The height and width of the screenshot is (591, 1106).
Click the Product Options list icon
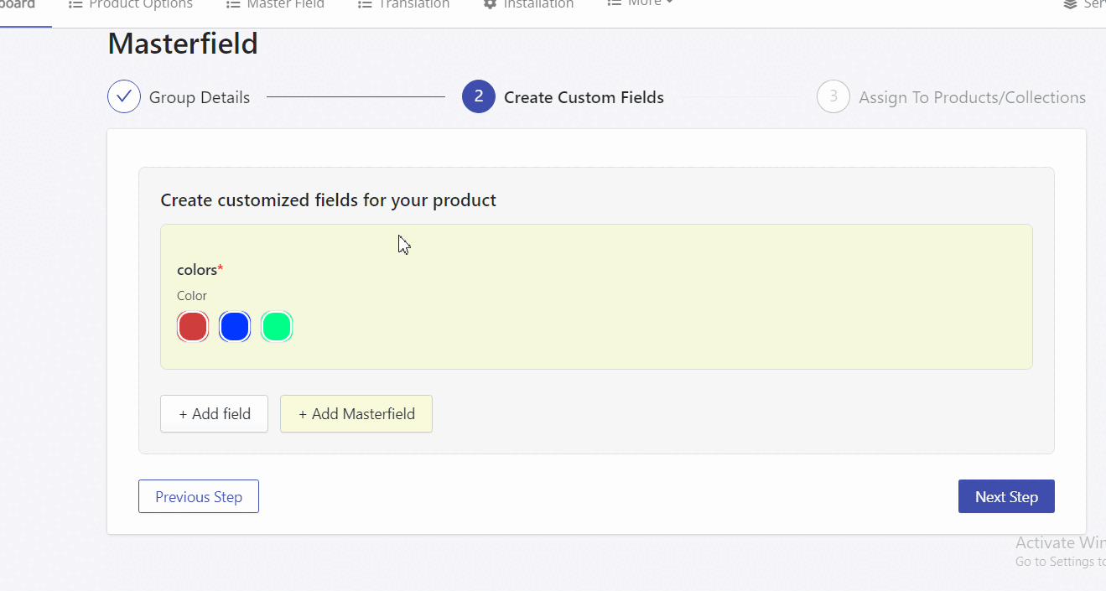[x=75, y=4]
